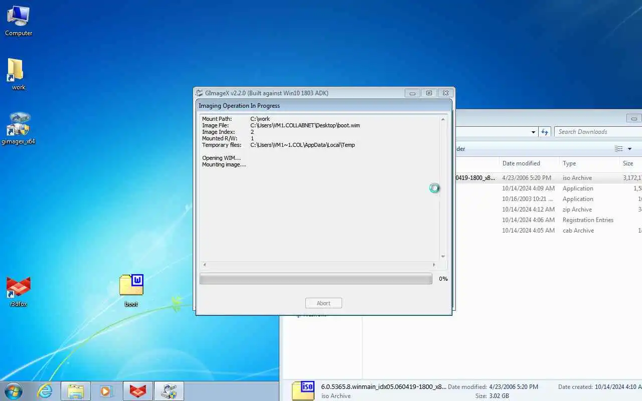Click the 'Opening WIM...' log line

[221, 158]
